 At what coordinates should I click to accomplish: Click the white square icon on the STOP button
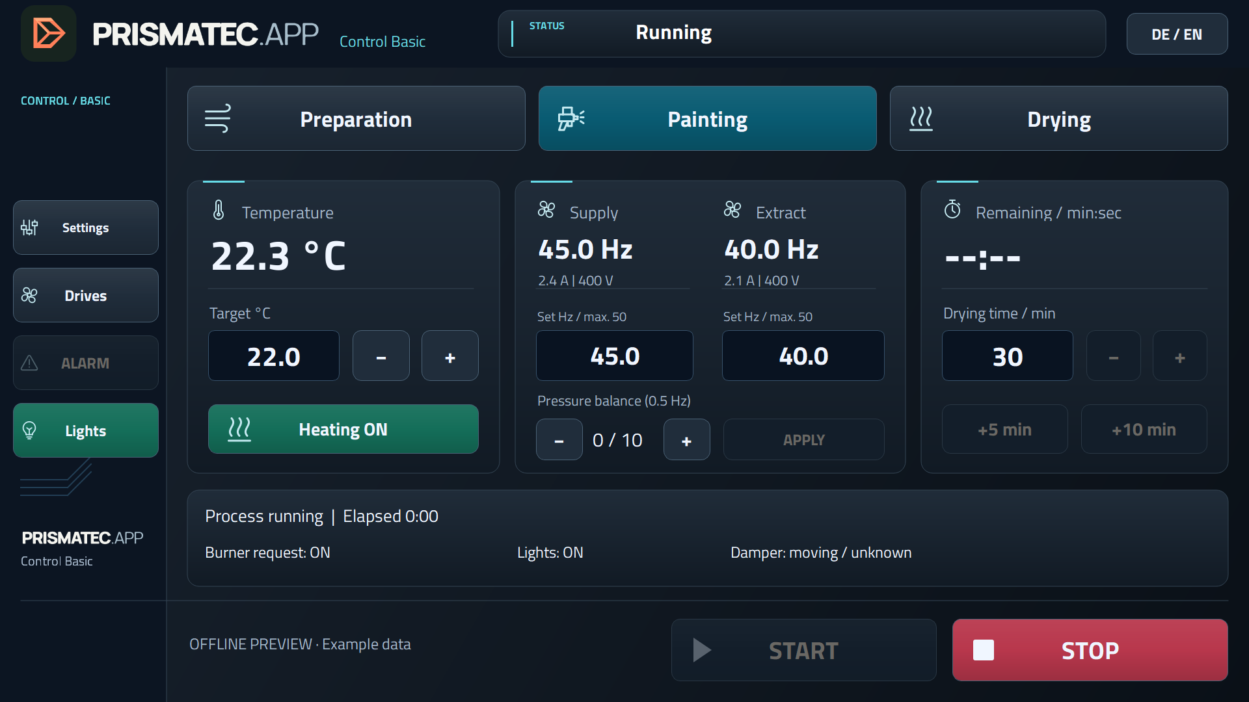[x=984, y=650]
